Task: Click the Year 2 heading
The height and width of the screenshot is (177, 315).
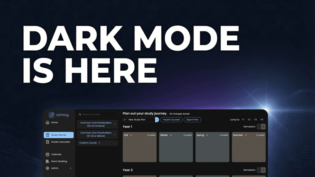Action: tap(128, 170)
